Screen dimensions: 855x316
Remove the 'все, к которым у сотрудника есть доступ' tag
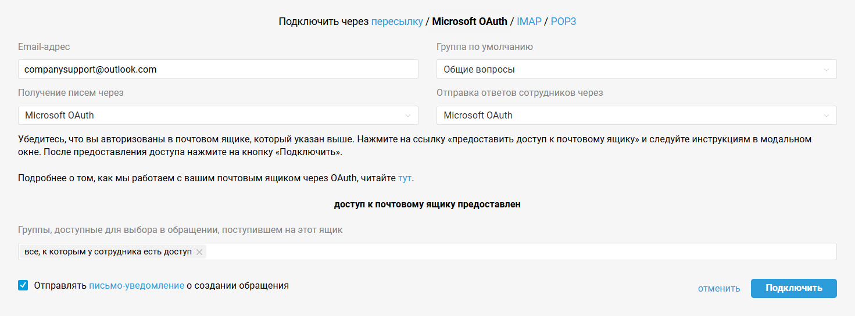pyautogui.click(x=199, y=252)
